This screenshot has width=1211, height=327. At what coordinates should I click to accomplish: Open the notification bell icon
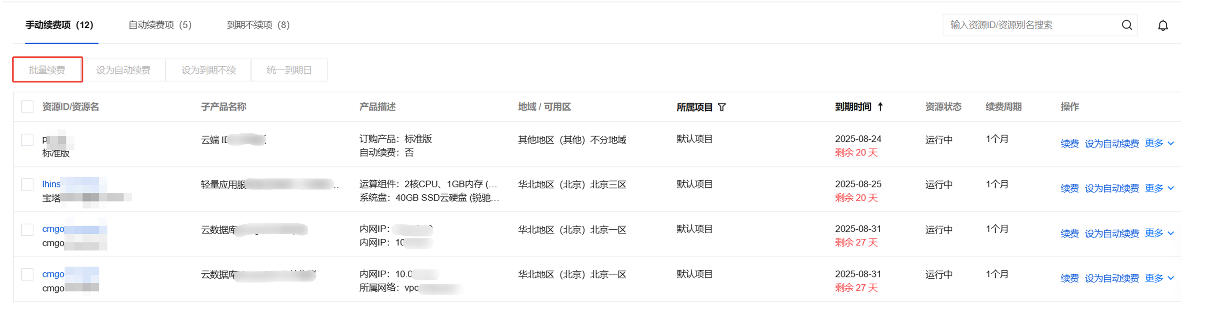(1162, 25)
